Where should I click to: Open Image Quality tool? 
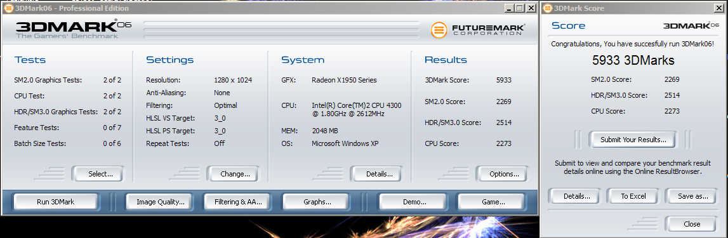pos(160,202)
